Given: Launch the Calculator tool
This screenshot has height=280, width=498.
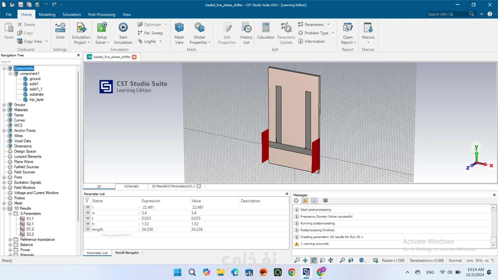Looking at the screenshot, I should point(266,31).
